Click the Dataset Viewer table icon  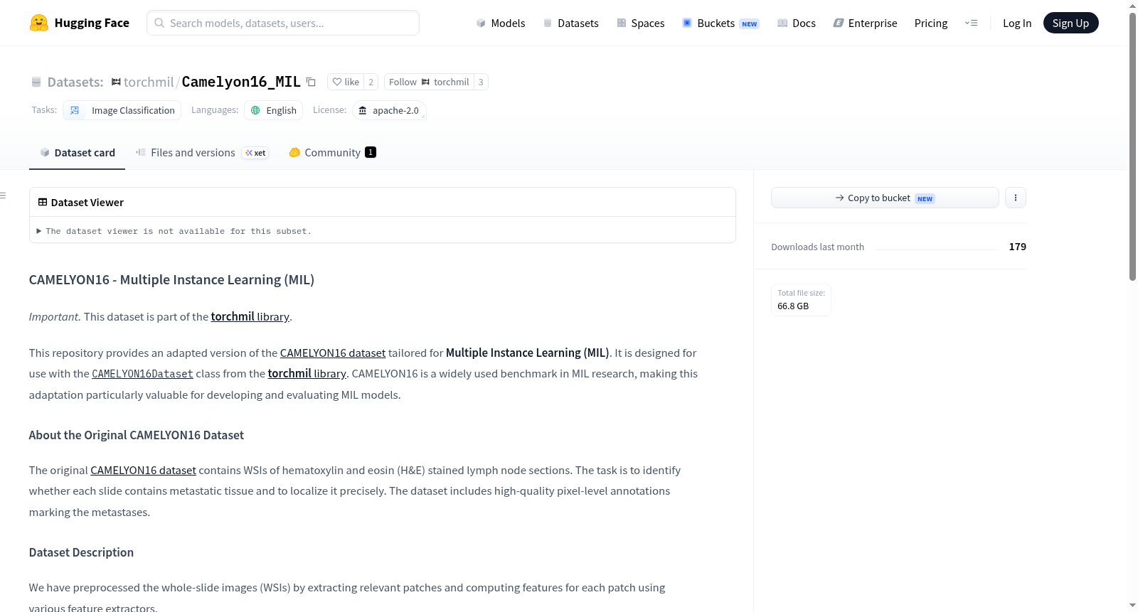[43, 202]
